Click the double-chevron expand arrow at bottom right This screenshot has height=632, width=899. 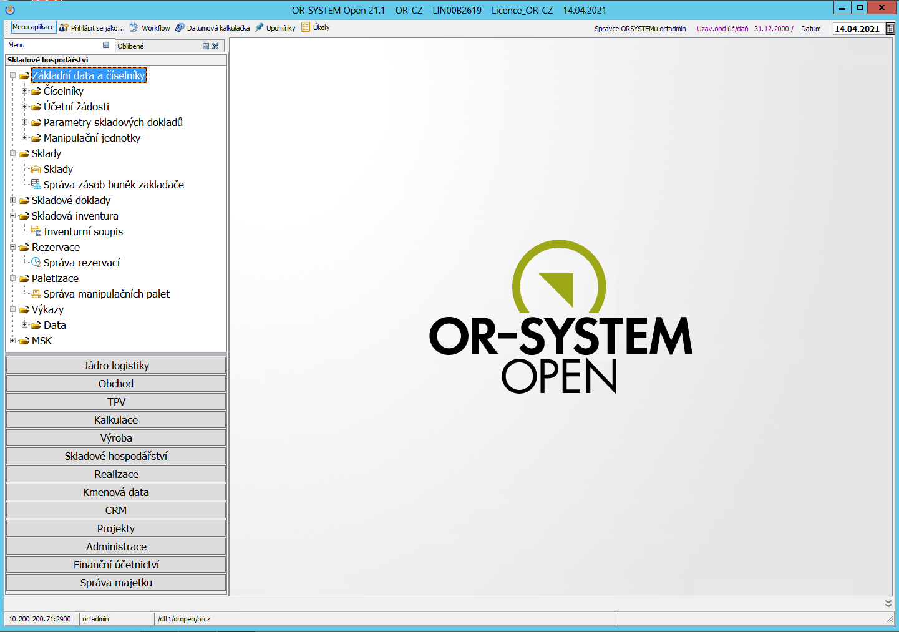(888, 603)
